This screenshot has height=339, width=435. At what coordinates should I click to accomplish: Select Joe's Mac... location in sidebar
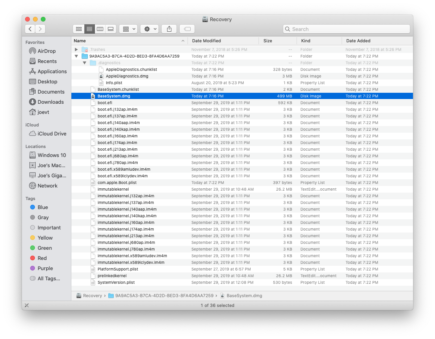tap(47, 165)
